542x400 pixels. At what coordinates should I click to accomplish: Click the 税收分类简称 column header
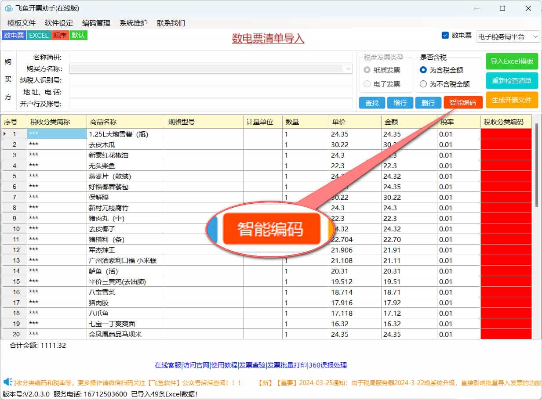pyautogui.click(x=57, y=122)
